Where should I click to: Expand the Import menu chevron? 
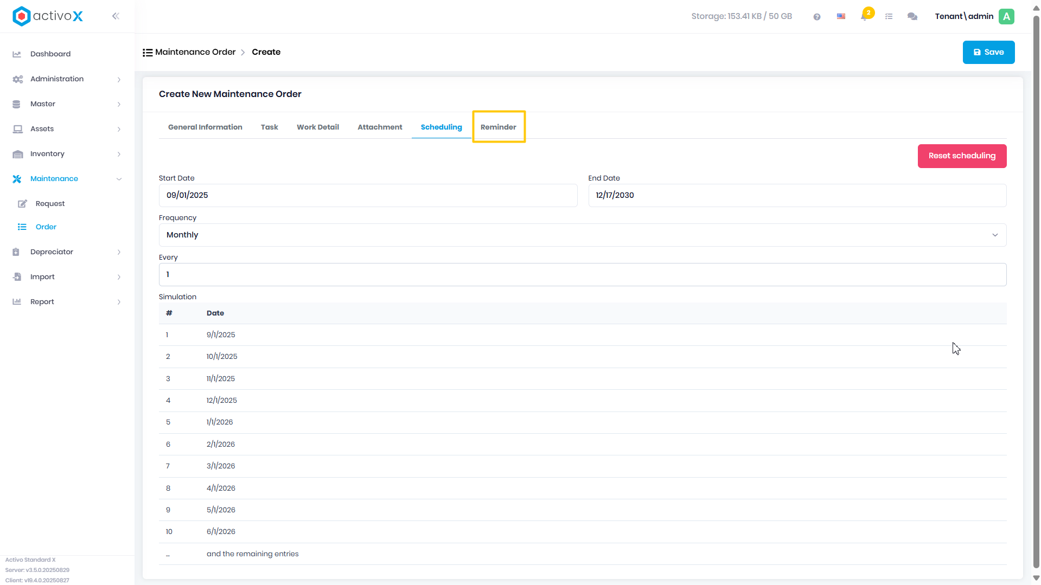coord(119,278)
